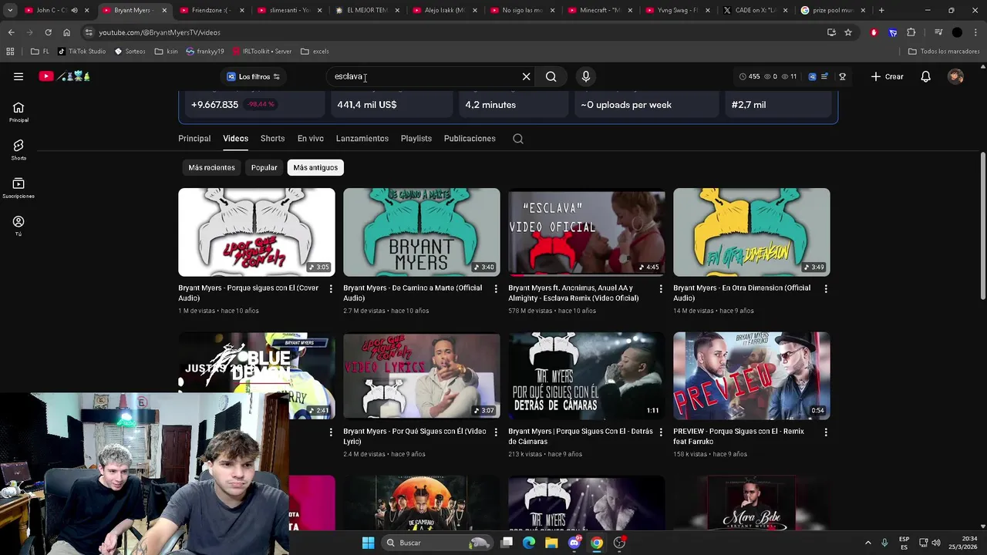Open the Sorteos bookmark
The image size is (987, 555).
[130, 51]
